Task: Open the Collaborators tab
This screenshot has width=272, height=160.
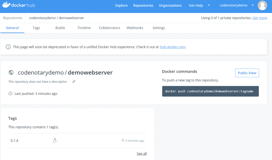Action: point(109,28)
